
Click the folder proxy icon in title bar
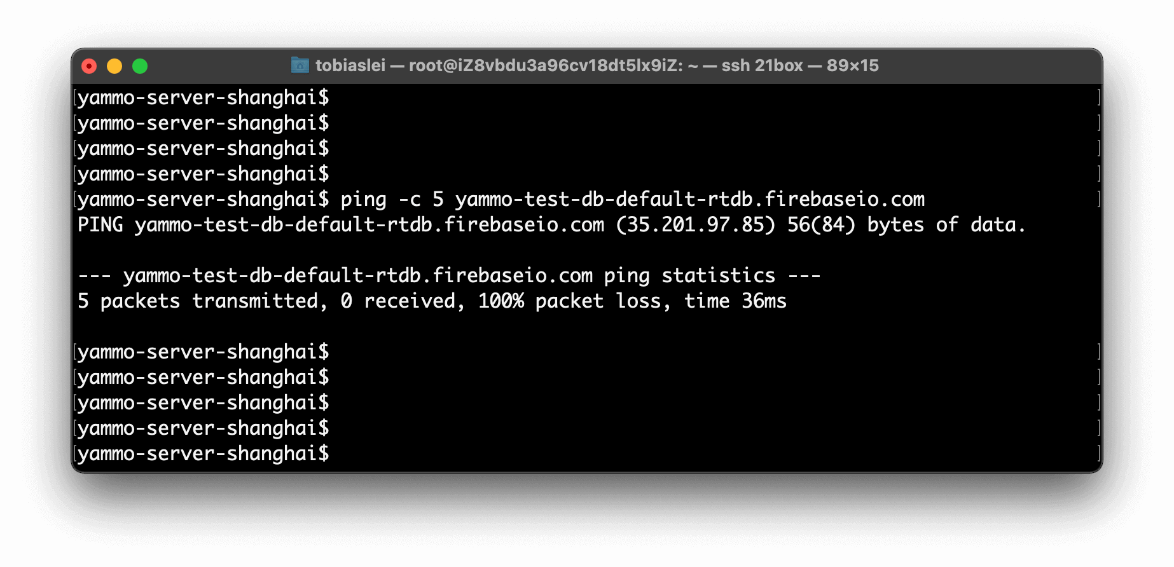click(x=300, y=65)
